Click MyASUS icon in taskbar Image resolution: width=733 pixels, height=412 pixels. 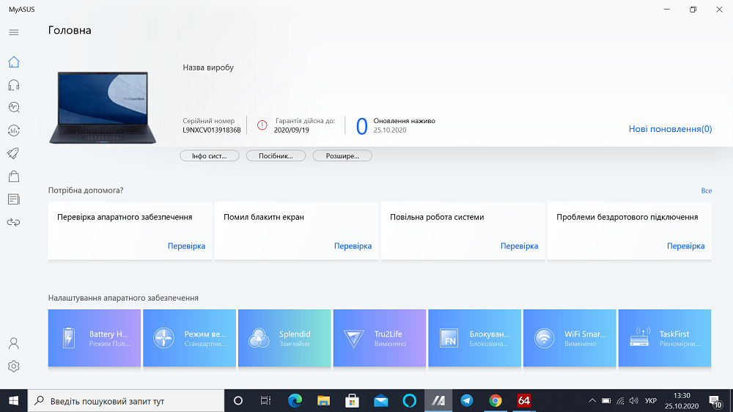pyautogui.click(x=438, y=401)
